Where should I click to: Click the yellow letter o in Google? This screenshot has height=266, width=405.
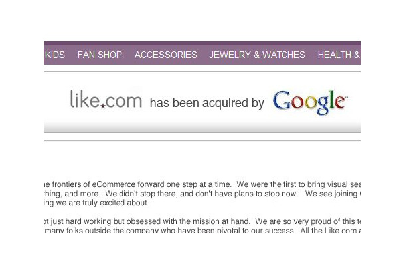click(x=311, y=102)
